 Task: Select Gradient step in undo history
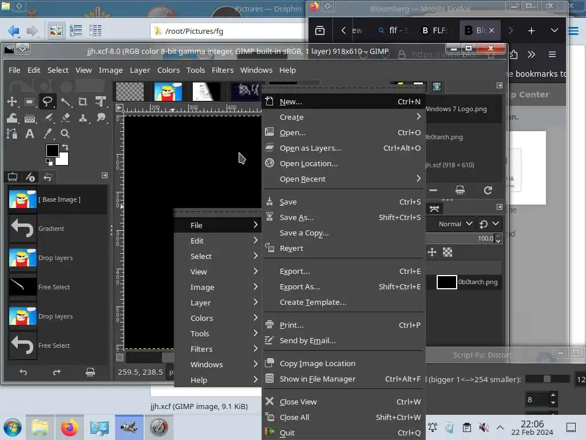58,229
